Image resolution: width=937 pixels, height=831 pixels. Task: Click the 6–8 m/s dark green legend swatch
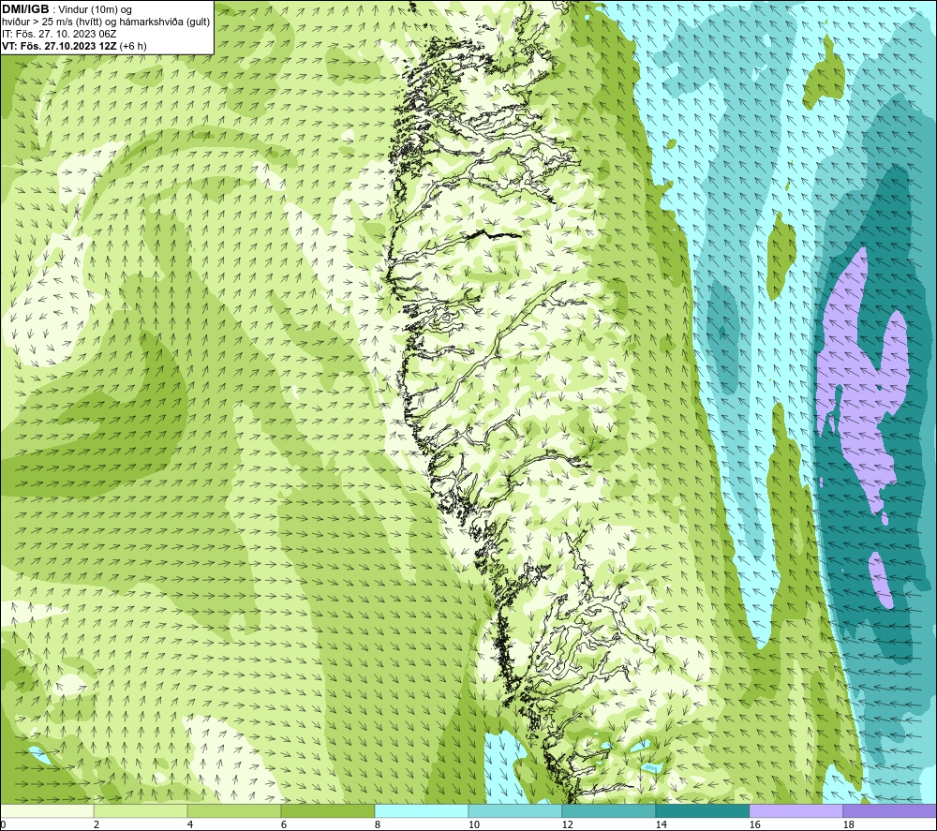click(328, 811)
